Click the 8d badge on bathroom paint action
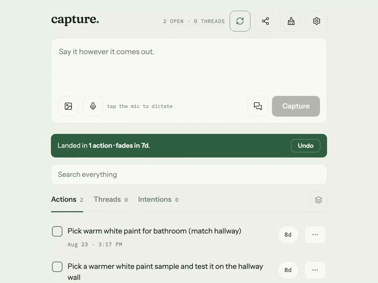Image resolution: width=378 pixels, height=283 pixels. coord(288,235)
